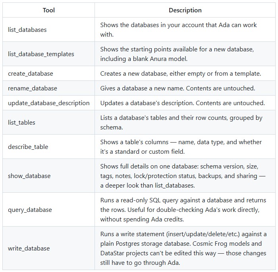Click the query_database tool name

click(x=30, y=210)
